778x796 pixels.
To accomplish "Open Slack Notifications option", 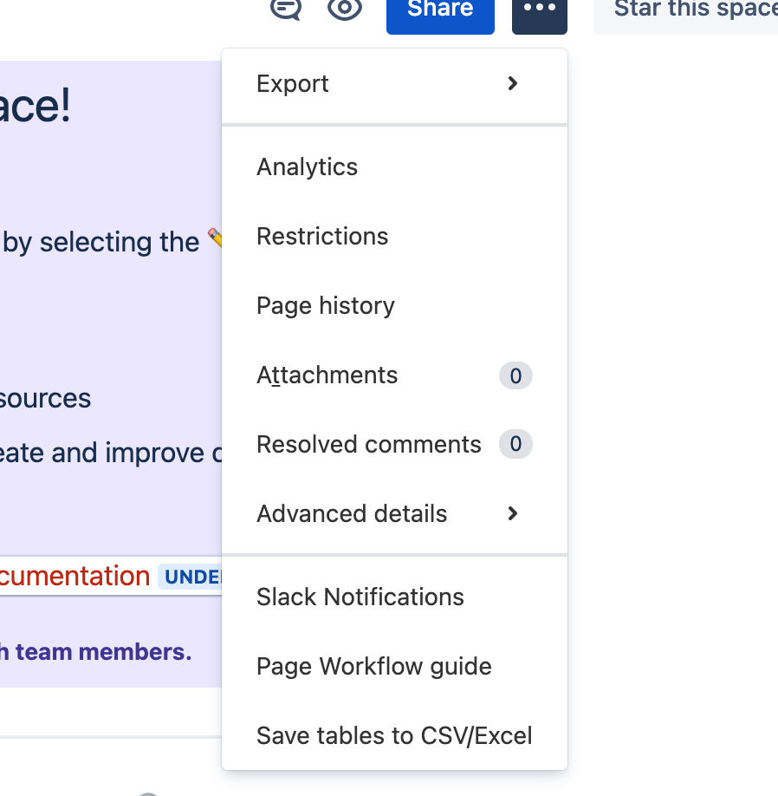I will point(394,597).
